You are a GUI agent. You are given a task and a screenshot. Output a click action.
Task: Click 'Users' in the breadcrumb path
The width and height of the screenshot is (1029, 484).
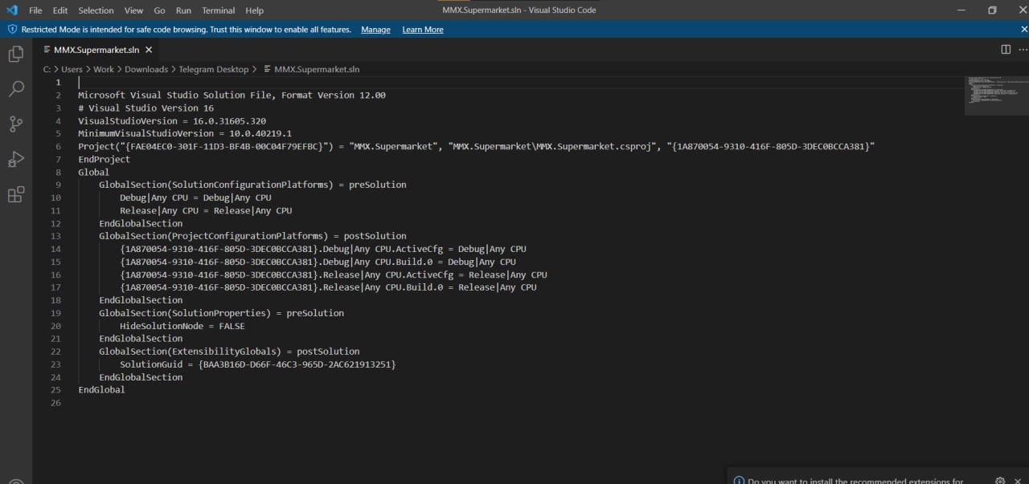pyautogui.click(x=72, y=69)
